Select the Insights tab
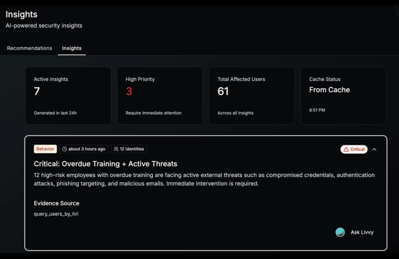Screen dimensions: 399x259 (72, 48)
